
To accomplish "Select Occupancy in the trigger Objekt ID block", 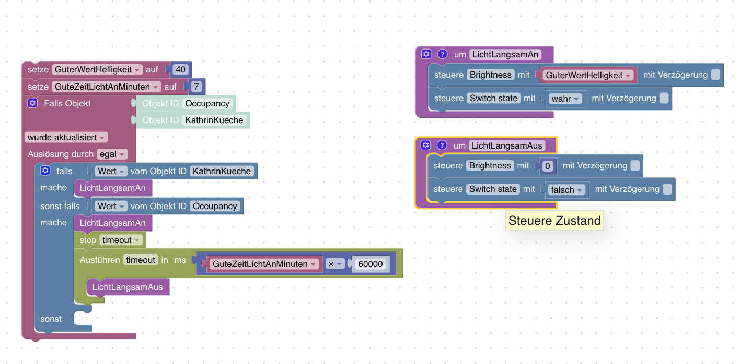I will [207, 103].
